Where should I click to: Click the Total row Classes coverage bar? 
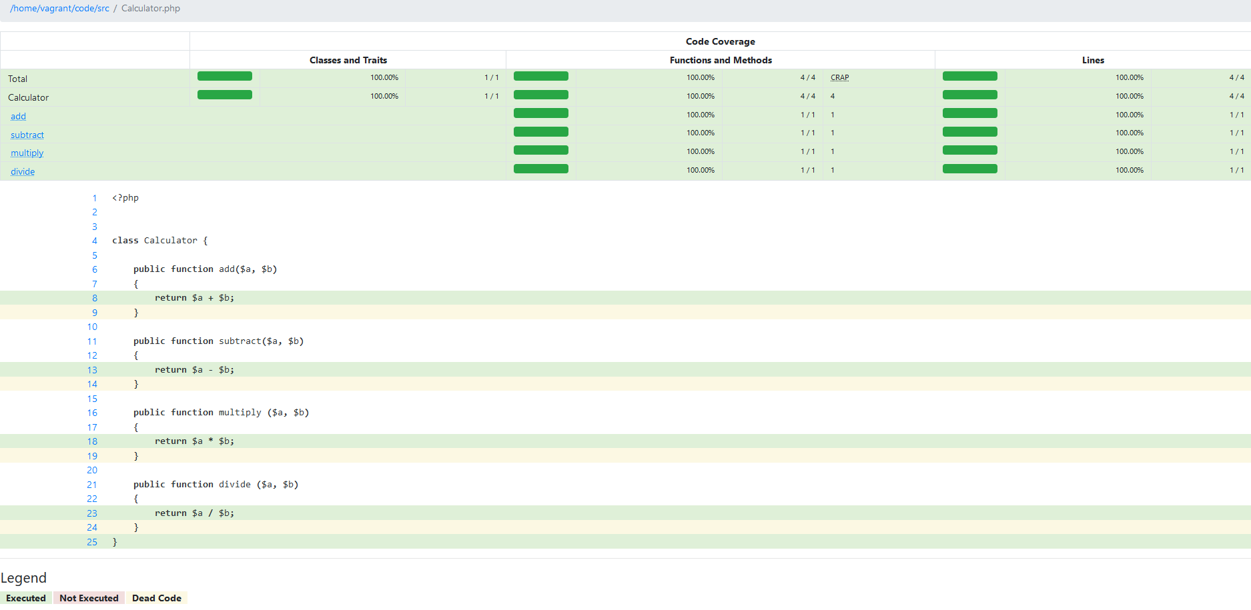225,76
